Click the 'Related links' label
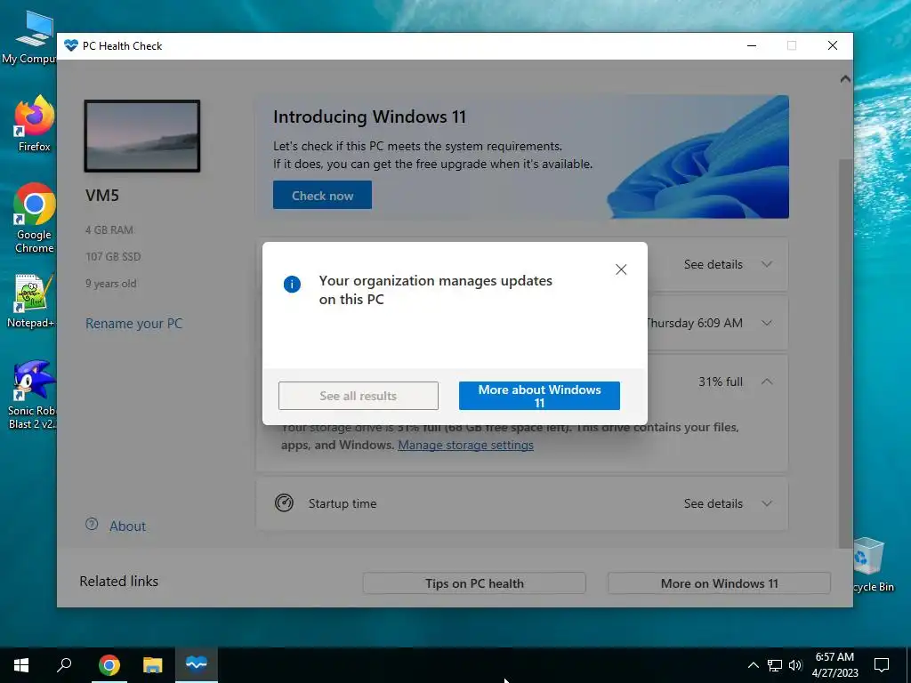The height and width of the screenshot is (683, 911). point(118,582)
